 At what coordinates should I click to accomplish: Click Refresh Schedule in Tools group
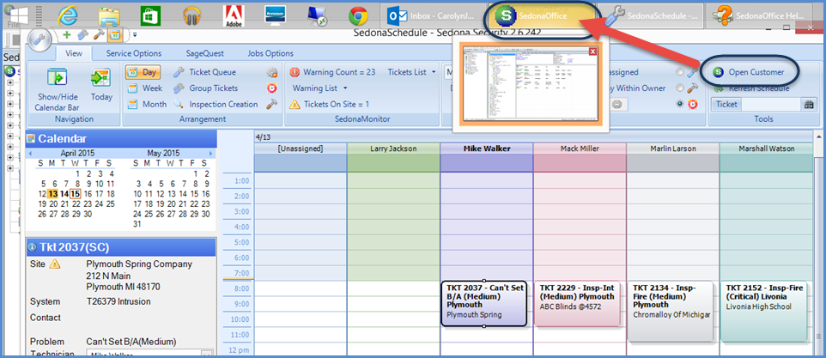coord(751,88)
